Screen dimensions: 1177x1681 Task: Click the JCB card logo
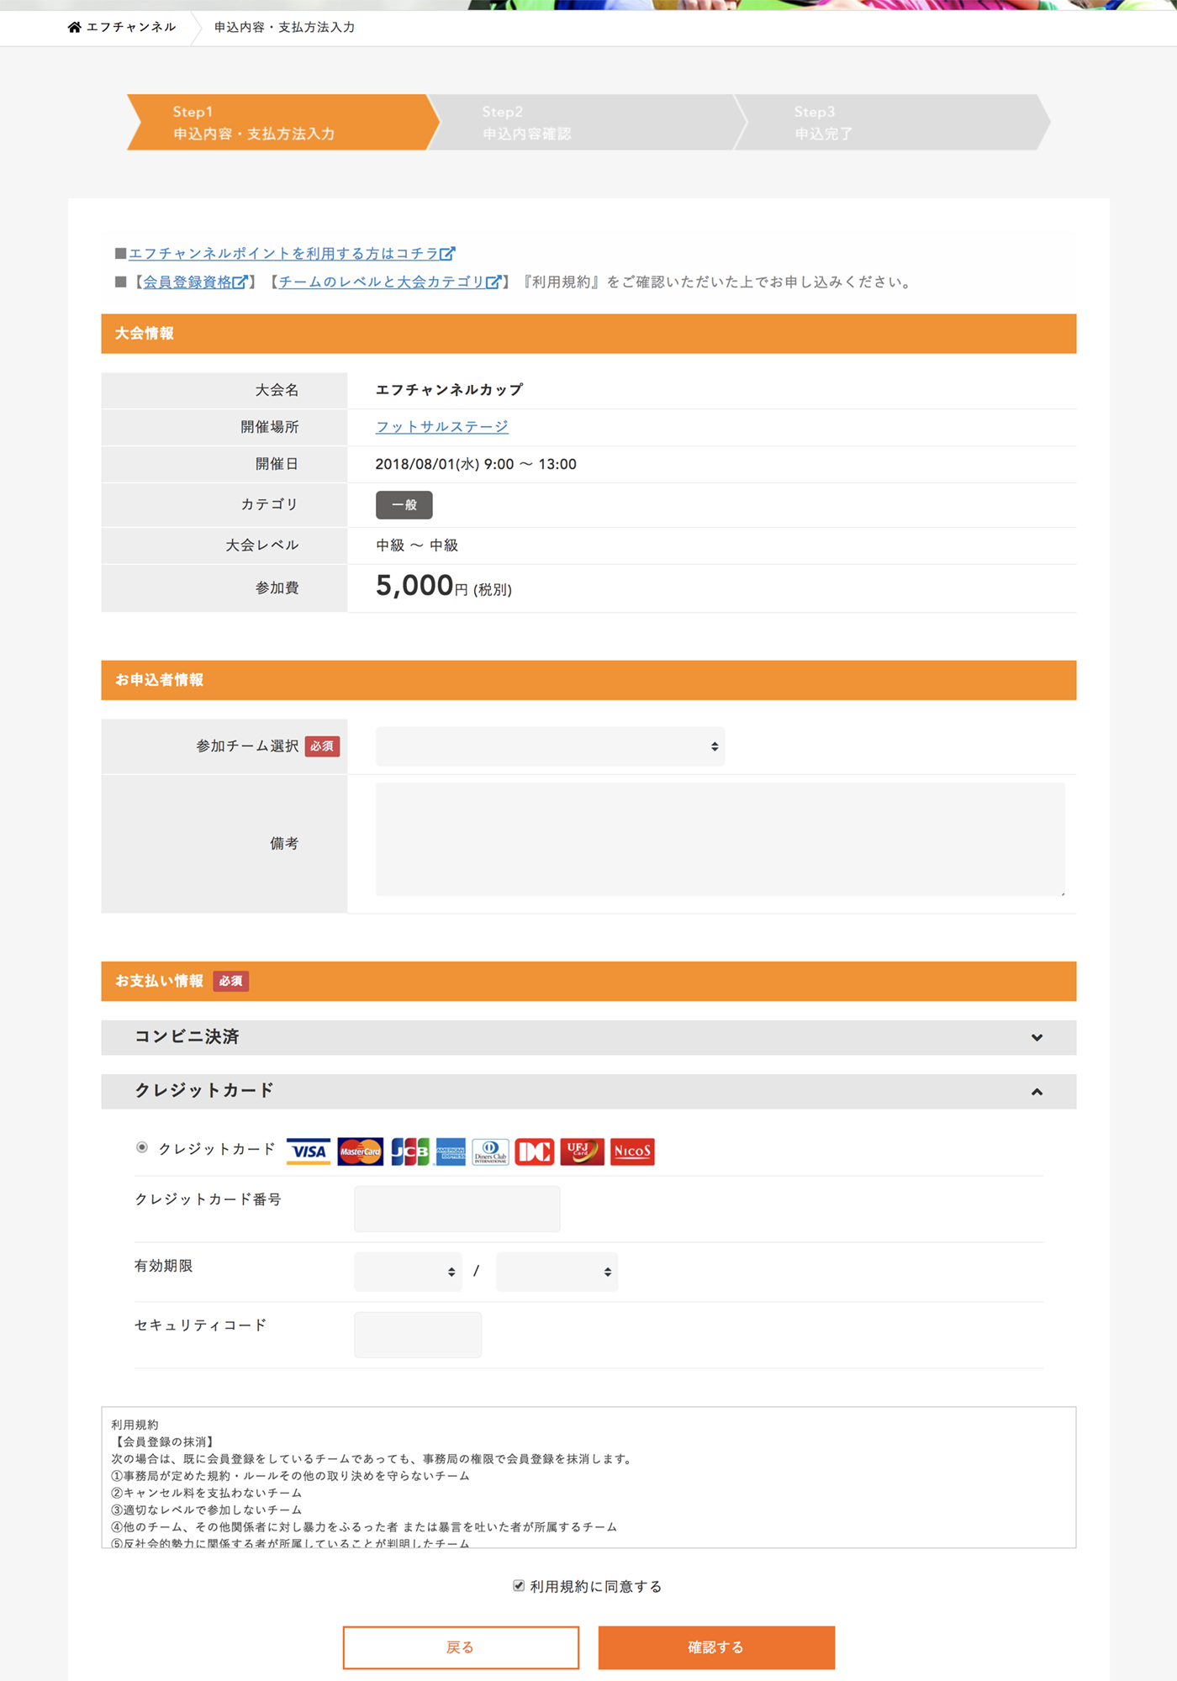410,1151
